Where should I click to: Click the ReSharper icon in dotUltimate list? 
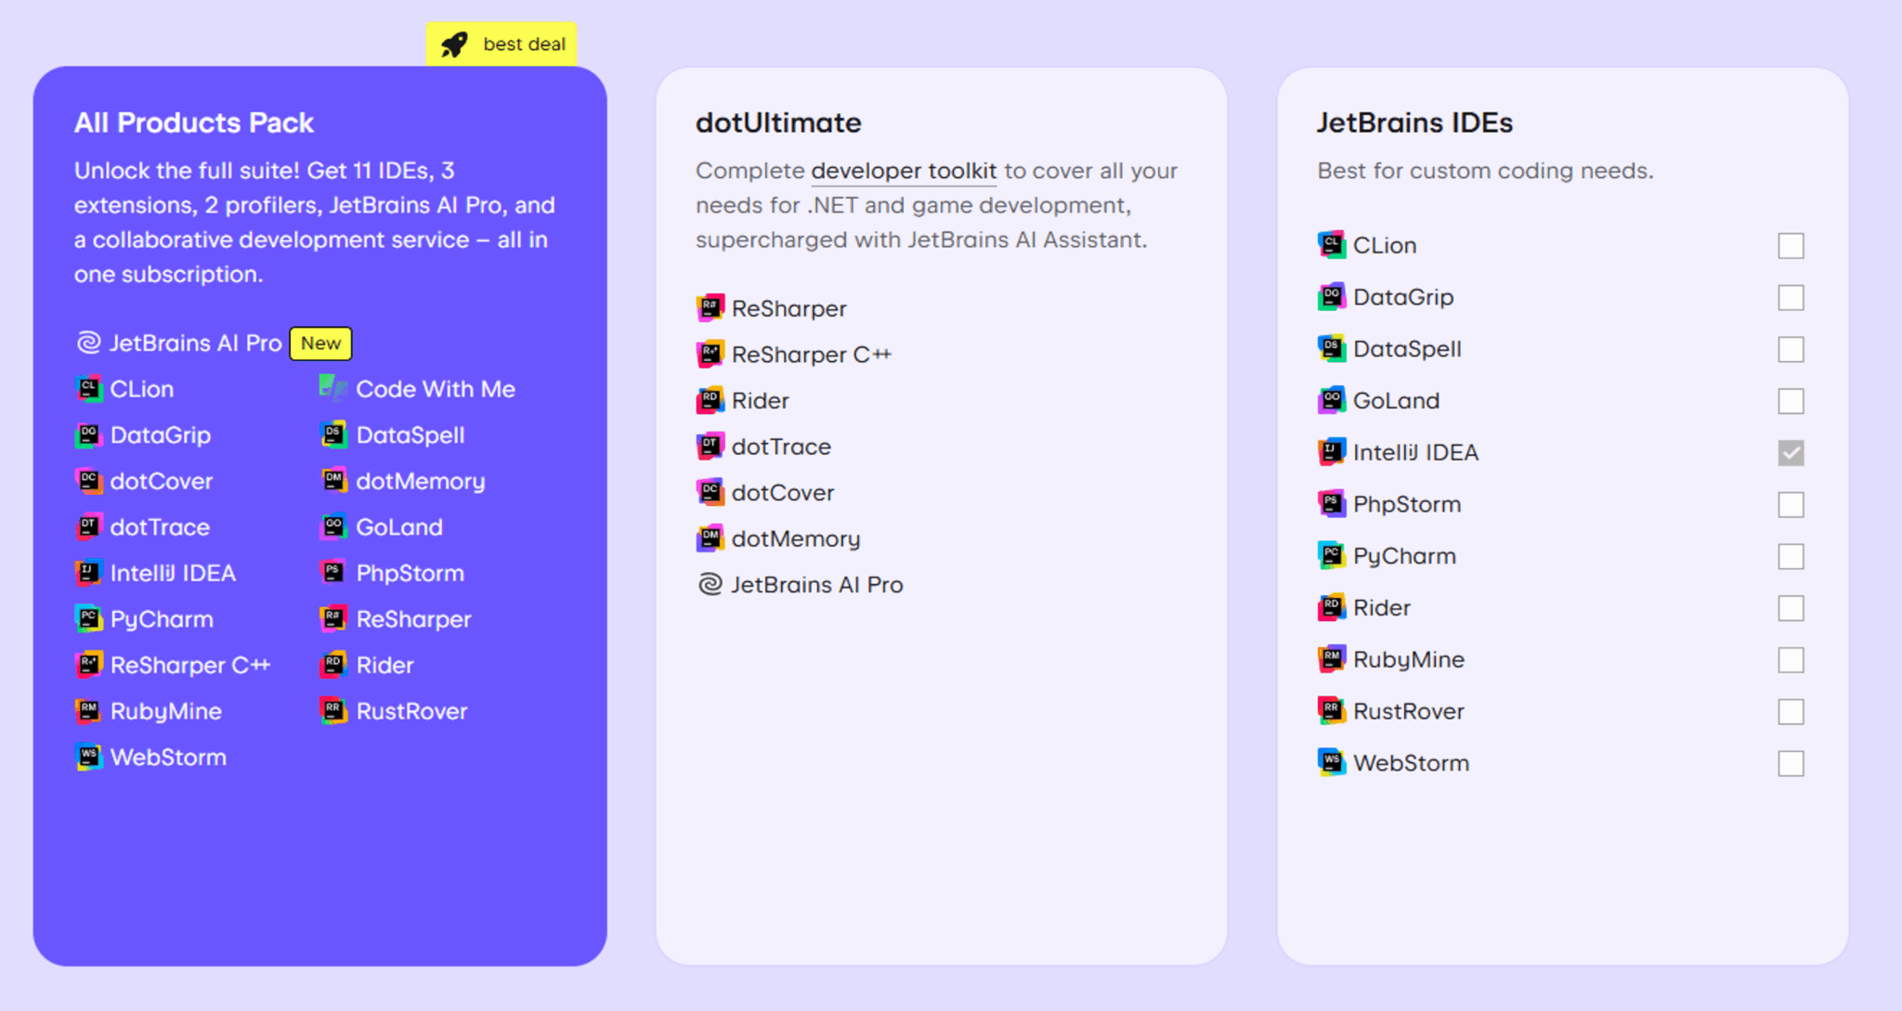click(710, 307)
